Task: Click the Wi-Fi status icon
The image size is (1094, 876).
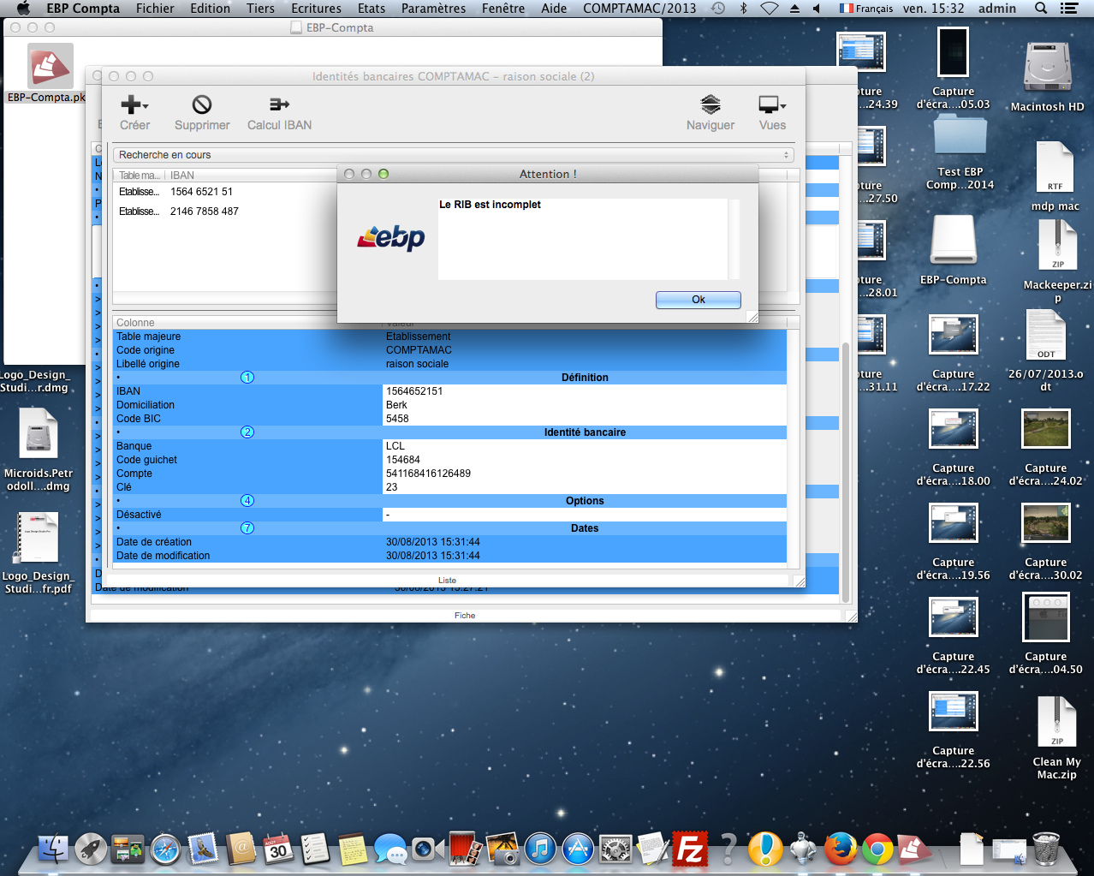Action: [769, 9]
